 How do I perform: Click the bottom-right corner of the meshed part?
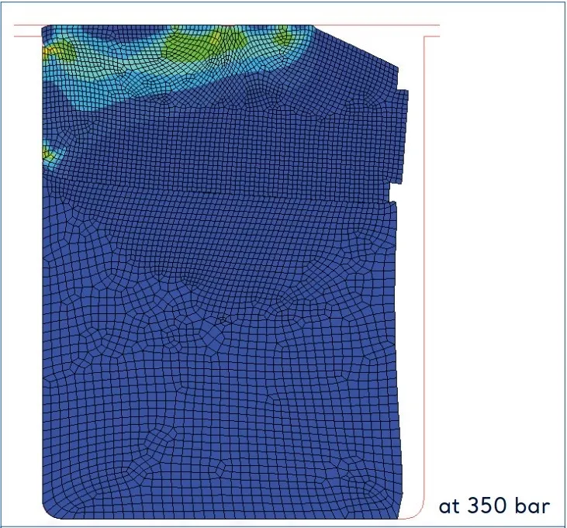[398, 516]
